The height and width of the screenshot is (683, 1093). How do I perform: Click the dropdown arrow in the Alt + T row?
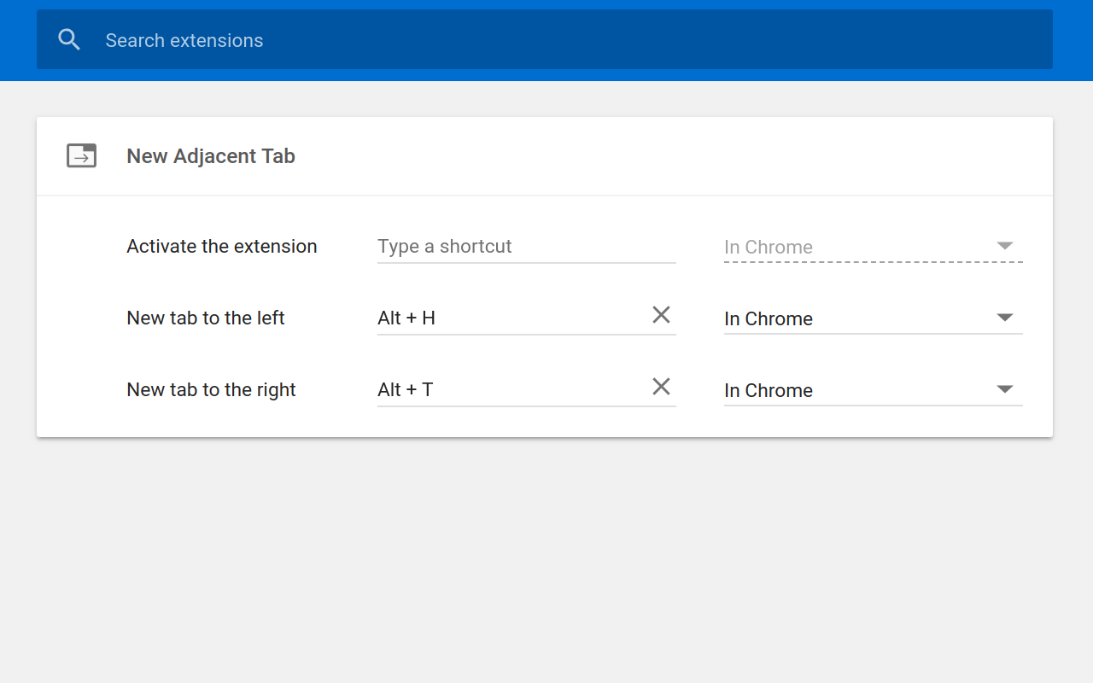[1005, 389]
